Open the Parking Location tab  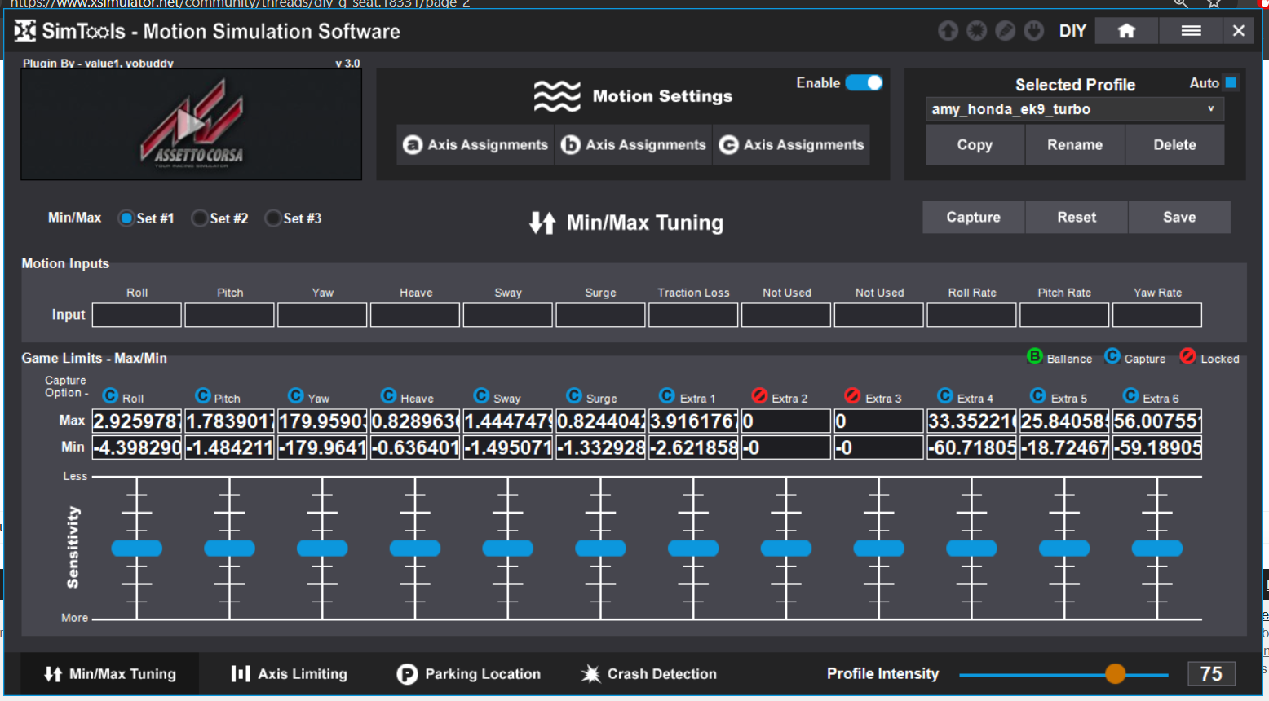tap(469, 674)
